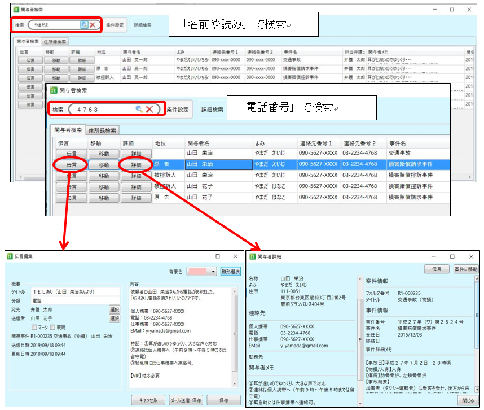Toggle the 既読 checkbox in 伝言編集
Image resolution: width=484 pixels, height=410 pixels.
(52, 327)
